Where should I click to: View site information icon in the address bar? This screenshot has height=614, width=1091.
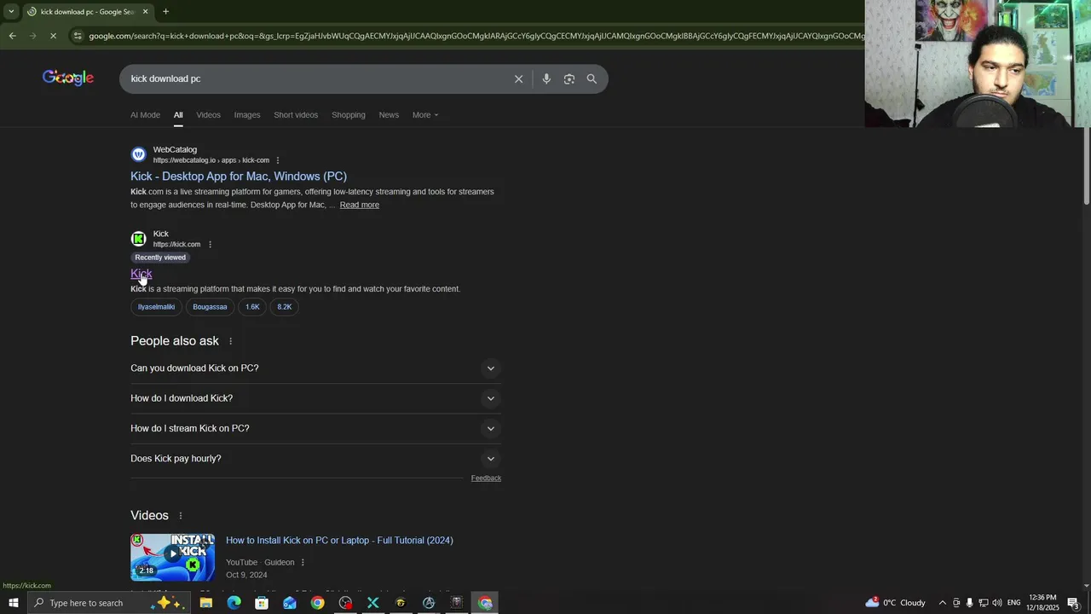pyautogui.click(x=78, y=36)
